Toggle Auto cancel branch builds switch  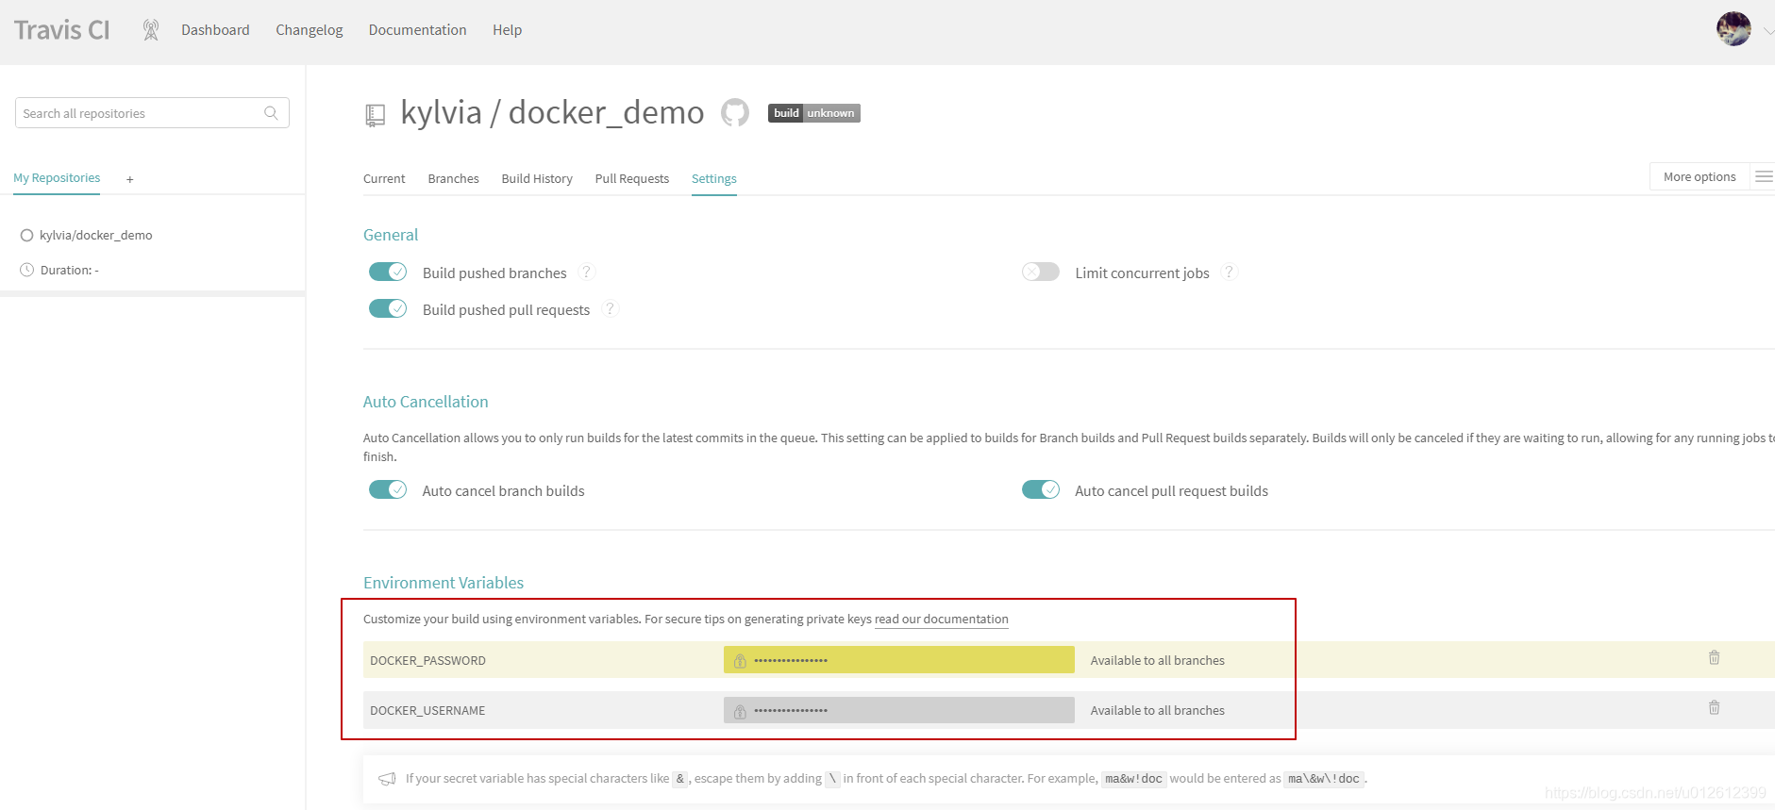[388, 489]
